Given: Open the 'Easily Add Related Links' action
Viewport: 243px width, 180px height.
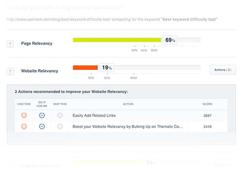Looking at the screenshot, I should click(94, 116).
